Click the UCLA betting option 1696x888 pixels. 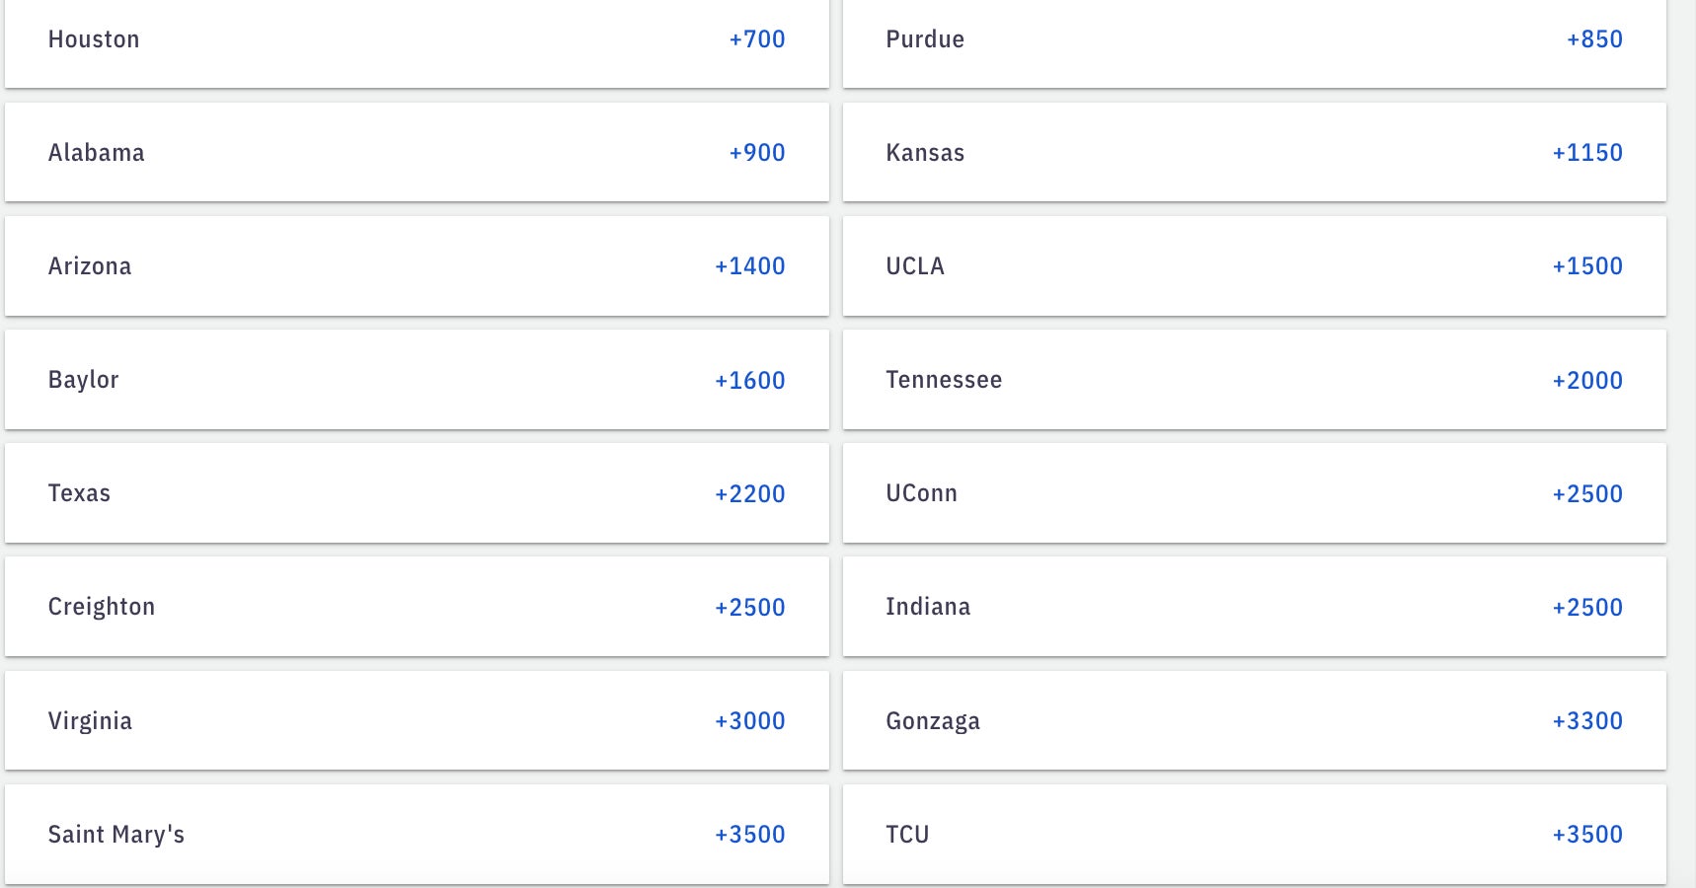click(x=1254, y=266)
